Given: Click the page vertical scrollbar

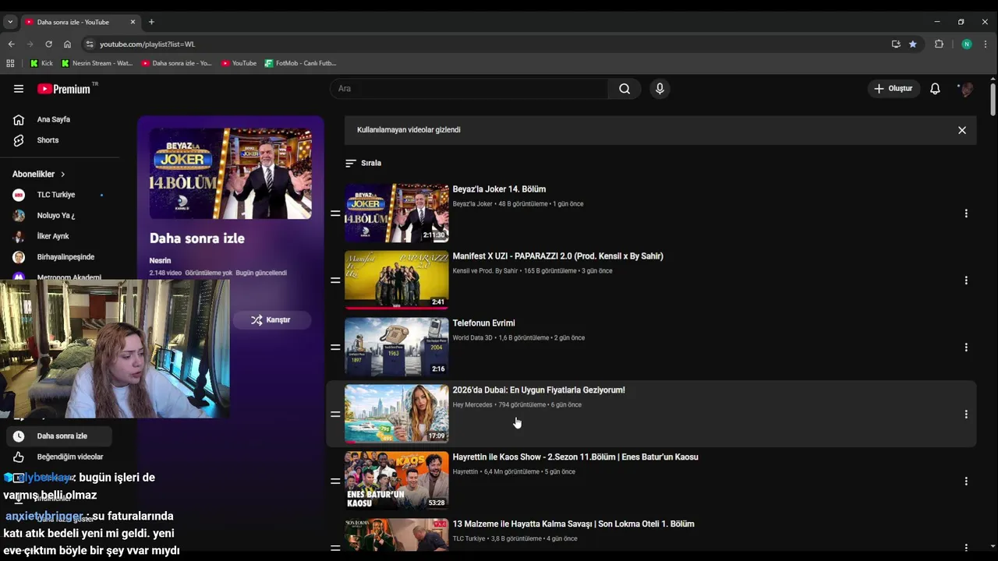Looking at the screenshot, I should (x=993, y=101).
